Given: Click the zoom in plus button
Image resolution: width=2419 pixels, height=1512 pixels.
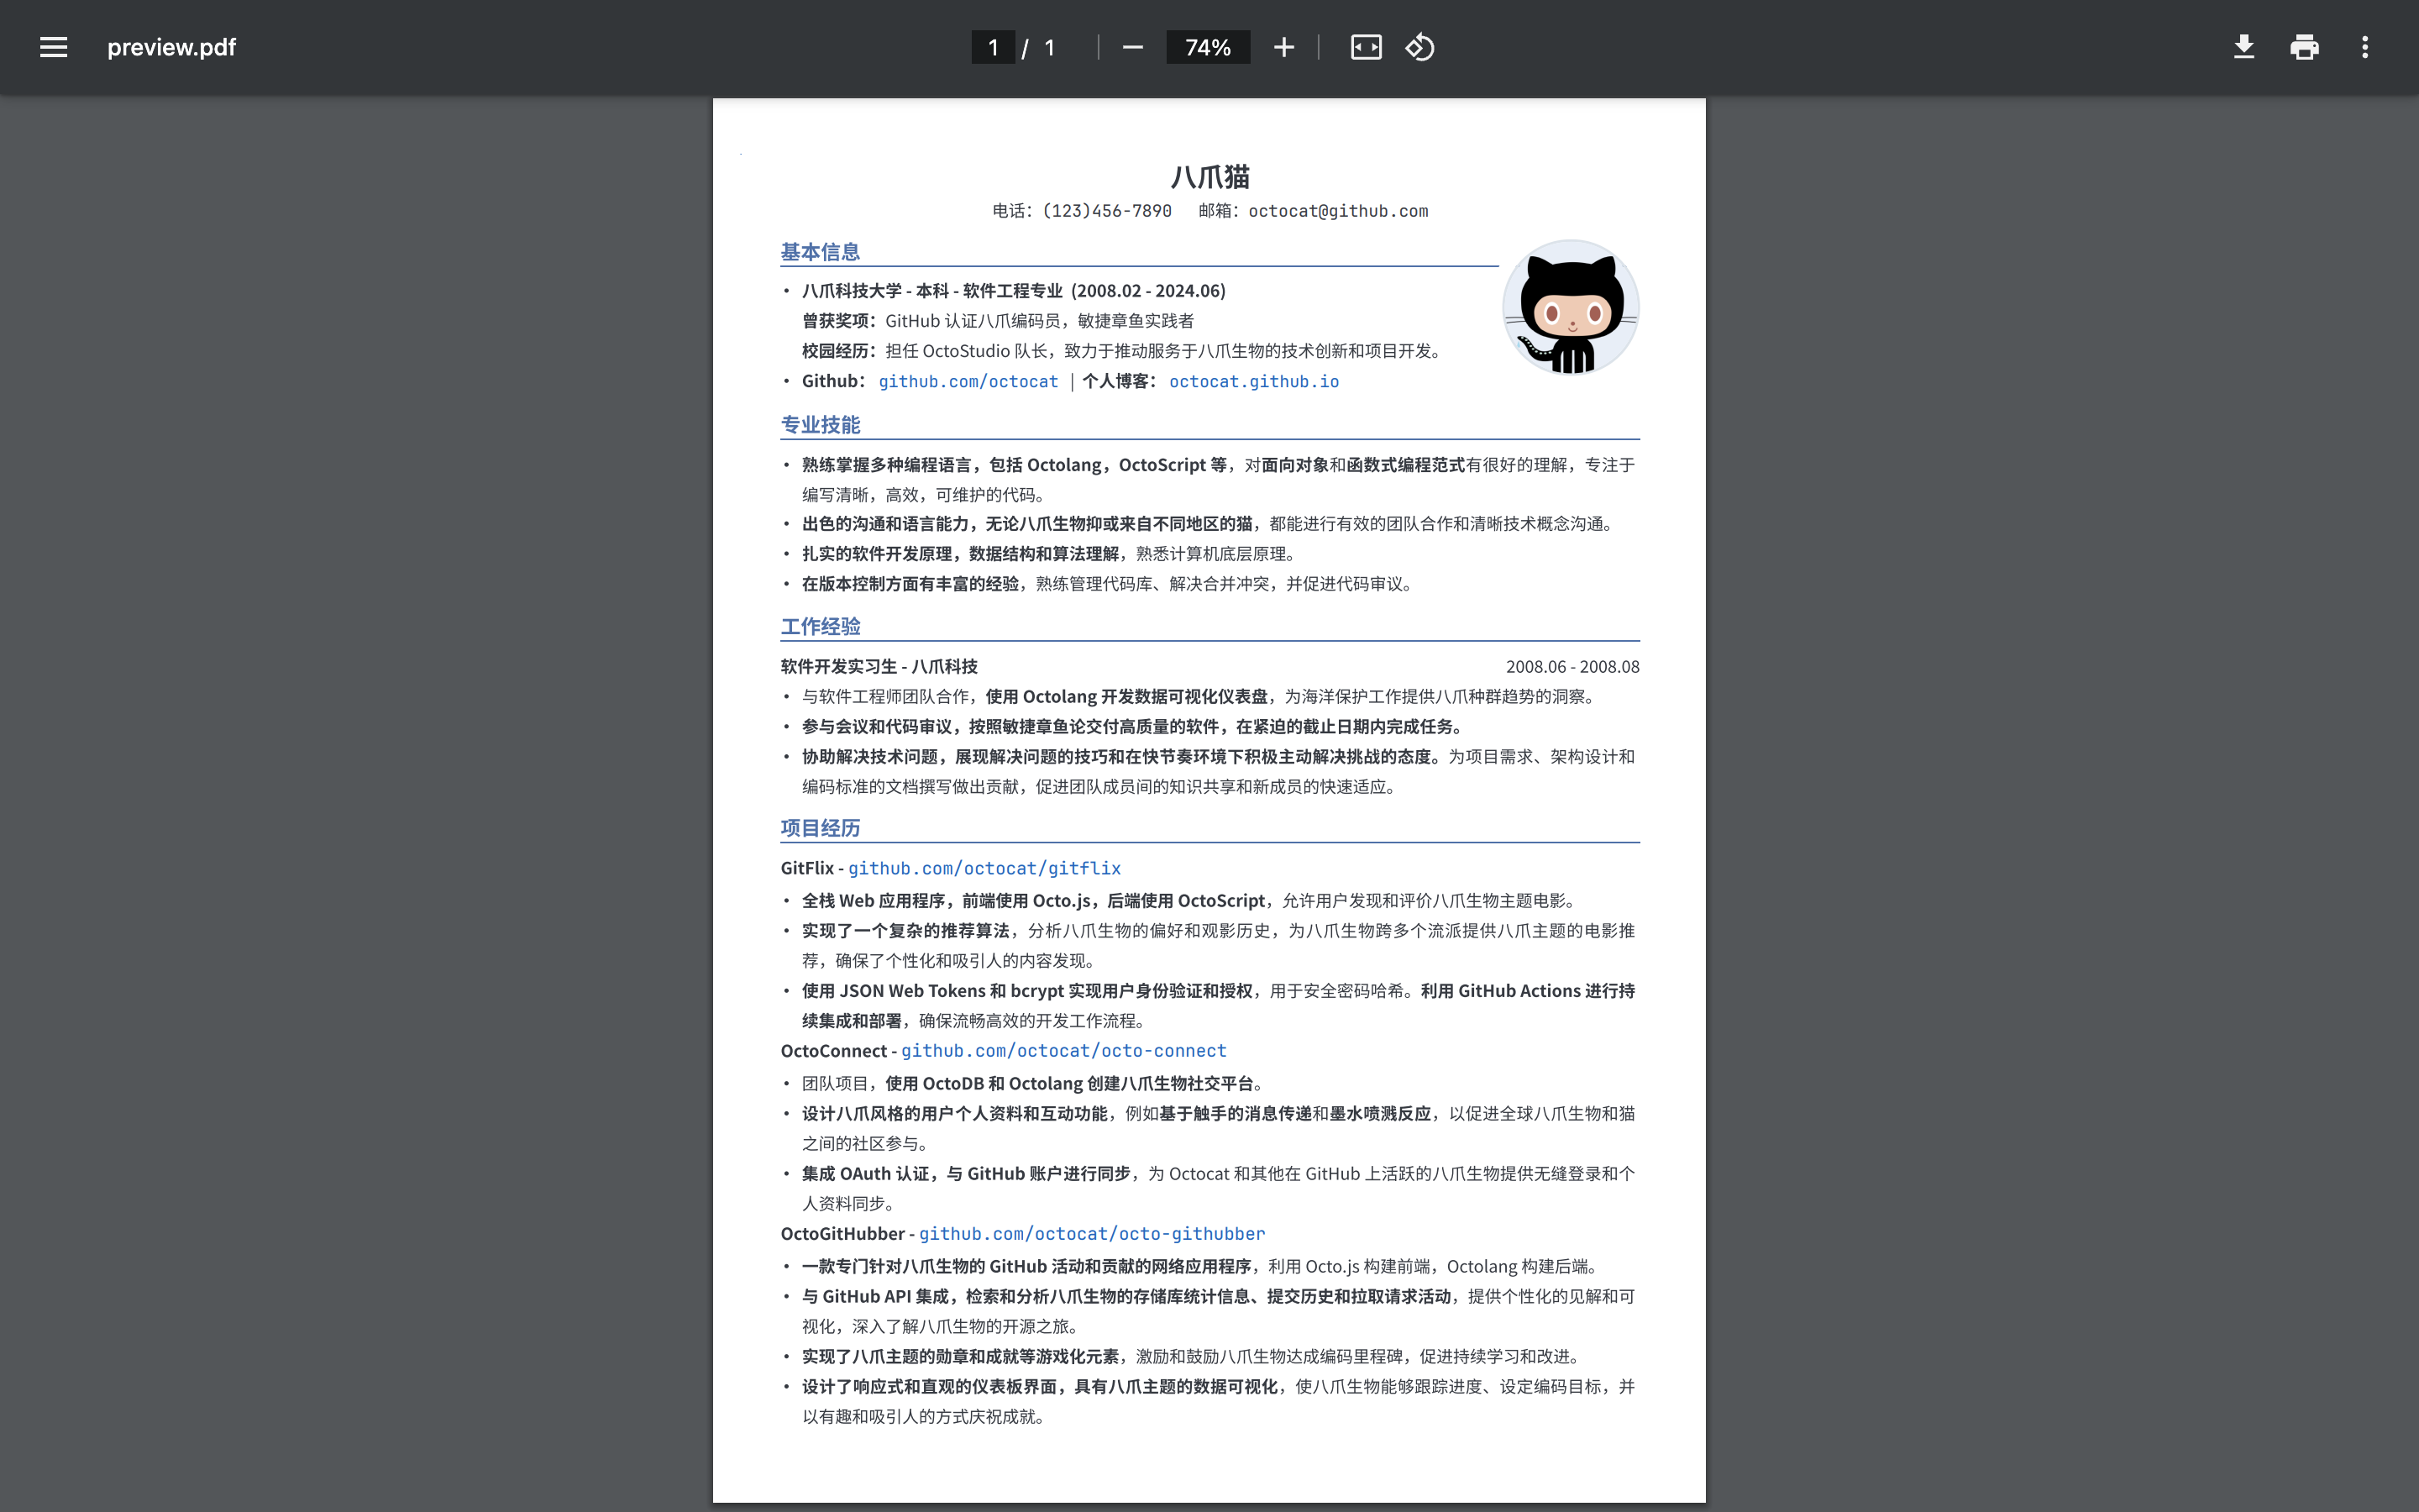Looking at the screenshot, I should tap(1283, 47).
